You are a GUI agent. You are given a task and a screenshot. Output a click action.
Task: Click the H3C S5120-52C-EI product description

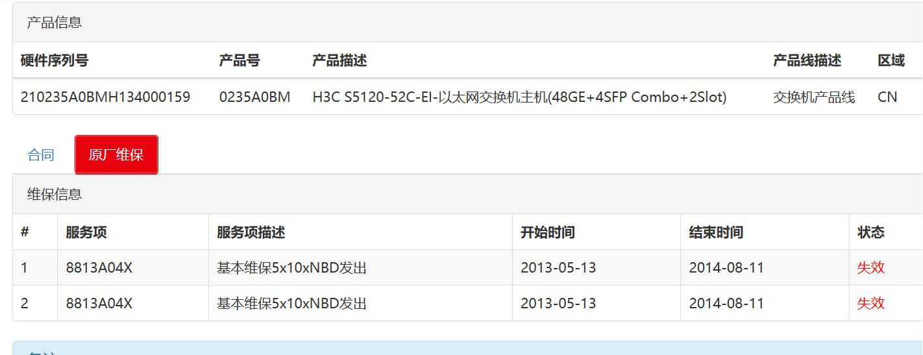pos(519,97)
